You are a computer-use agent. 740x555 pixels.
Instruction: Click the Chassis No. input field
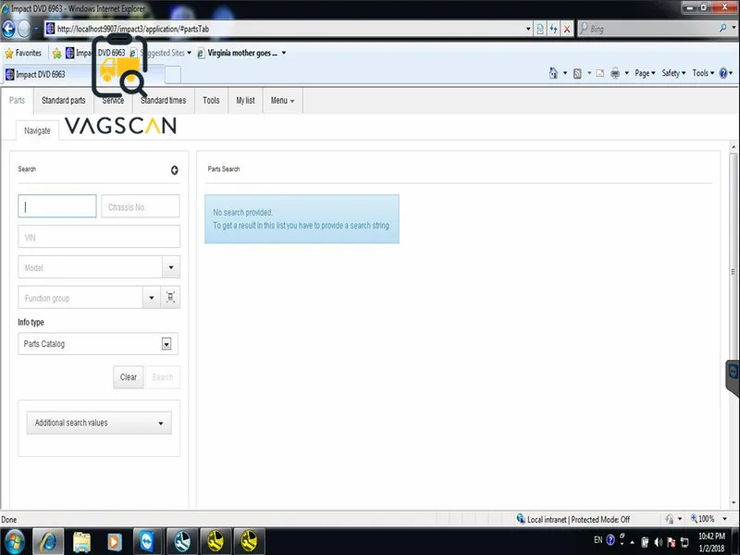tap(141, 206)
